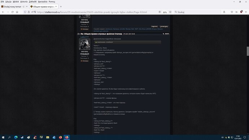Open Lektor777 user profile link

[x=84, y=37]
